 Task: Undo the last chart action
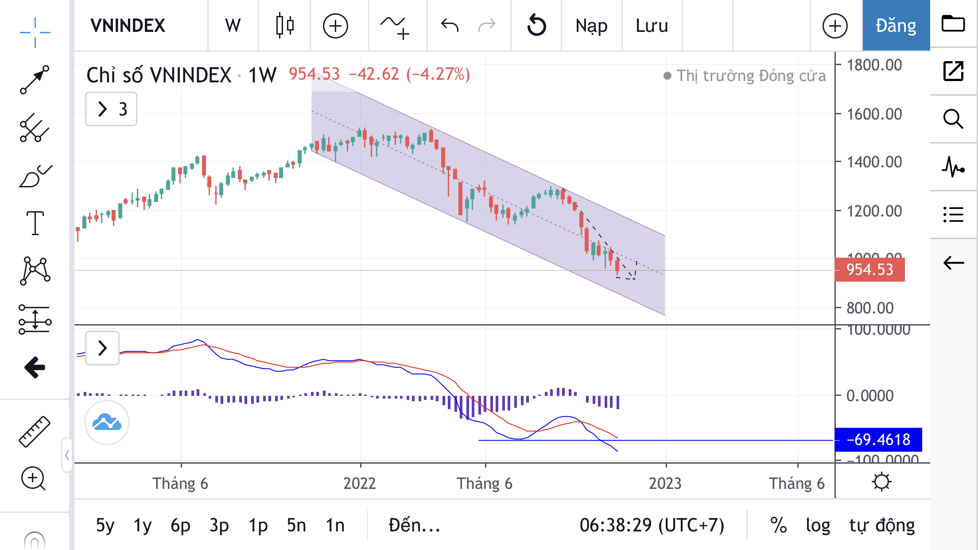pyautogui.click(x=450, y=26)
